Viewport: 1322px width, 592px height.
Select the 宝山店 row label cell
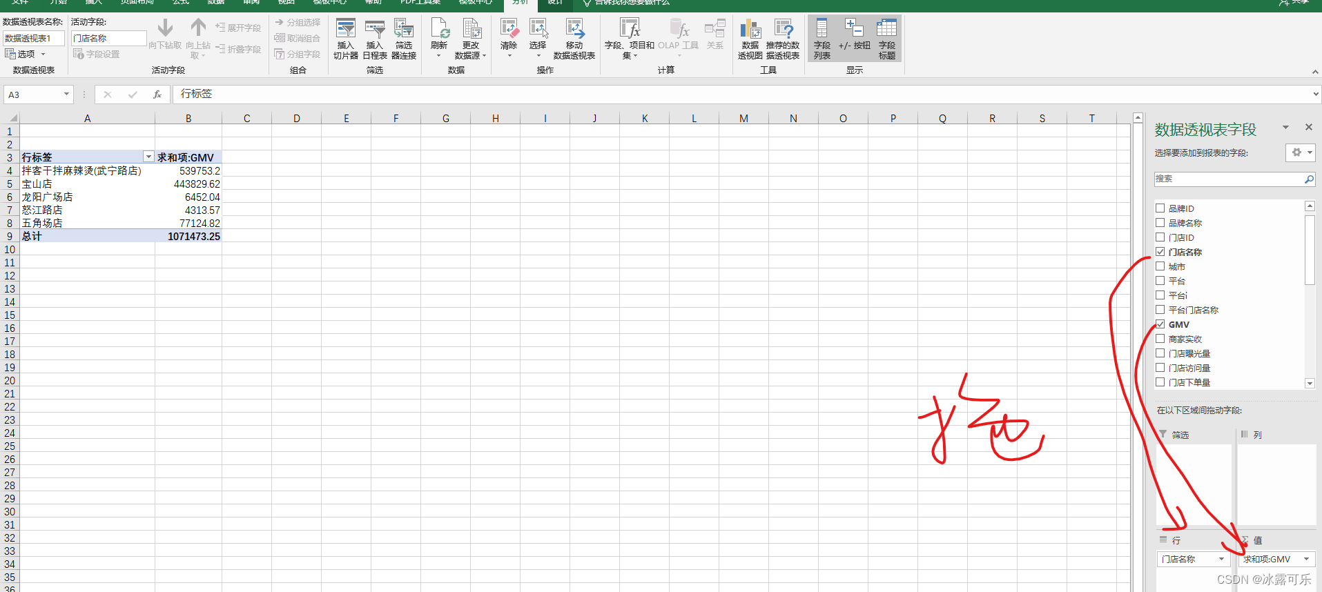pyautogui.click(x=88, y=184)
